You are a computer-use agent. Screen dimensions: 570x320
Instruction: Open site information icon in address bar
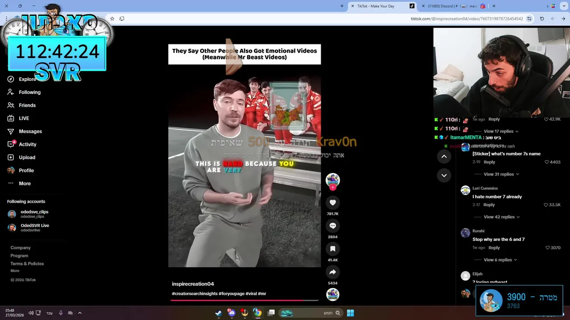[529, 19]
